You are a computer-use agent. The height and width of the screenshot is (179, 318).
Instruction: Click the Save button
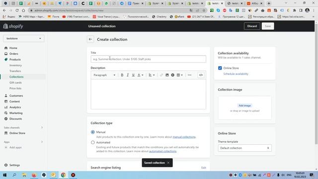coord(268,26)
